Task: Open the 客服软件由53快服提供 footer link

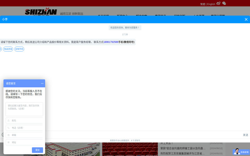Action: coord(119,141)
